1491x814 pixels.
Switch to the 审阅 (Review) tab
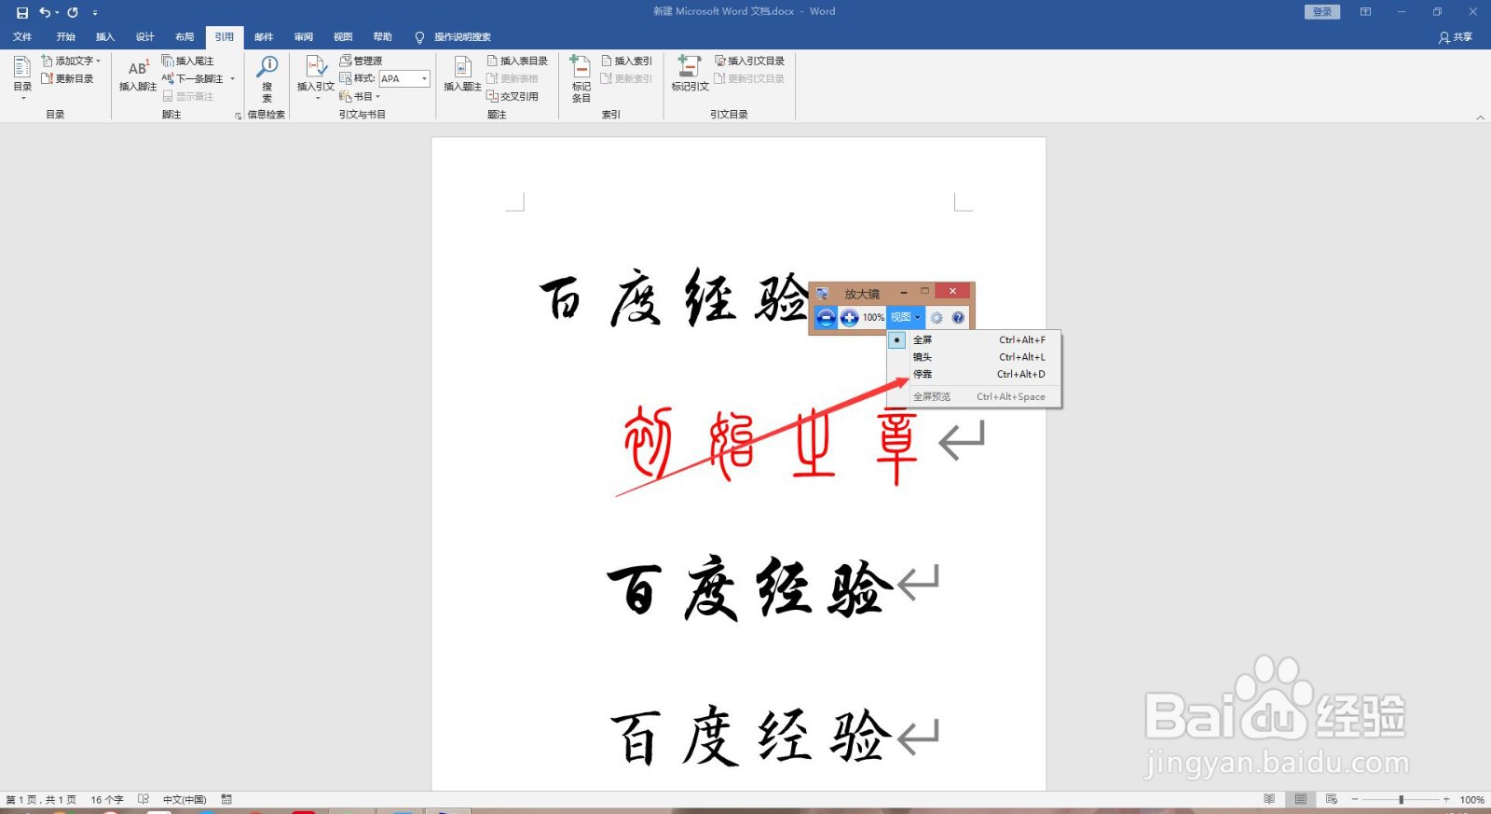(304, 37)
